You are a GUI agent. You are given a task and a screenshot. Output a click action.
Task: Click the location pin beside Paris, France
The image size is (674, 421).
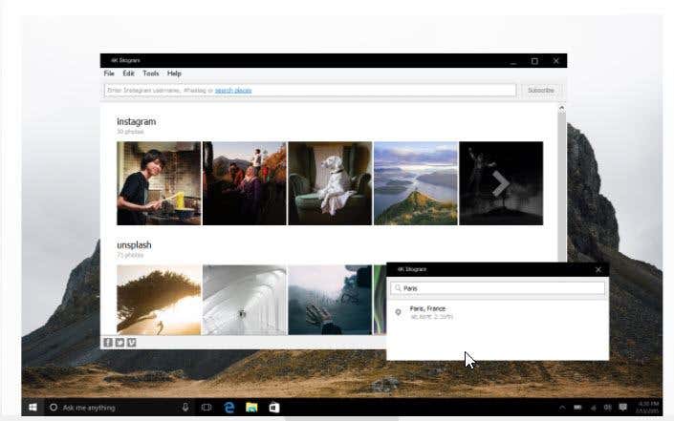click(x=399, y=312)
